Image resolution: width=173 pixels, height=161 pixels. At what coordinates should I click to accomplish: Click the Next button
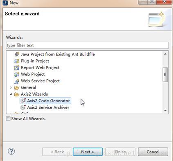88,152
